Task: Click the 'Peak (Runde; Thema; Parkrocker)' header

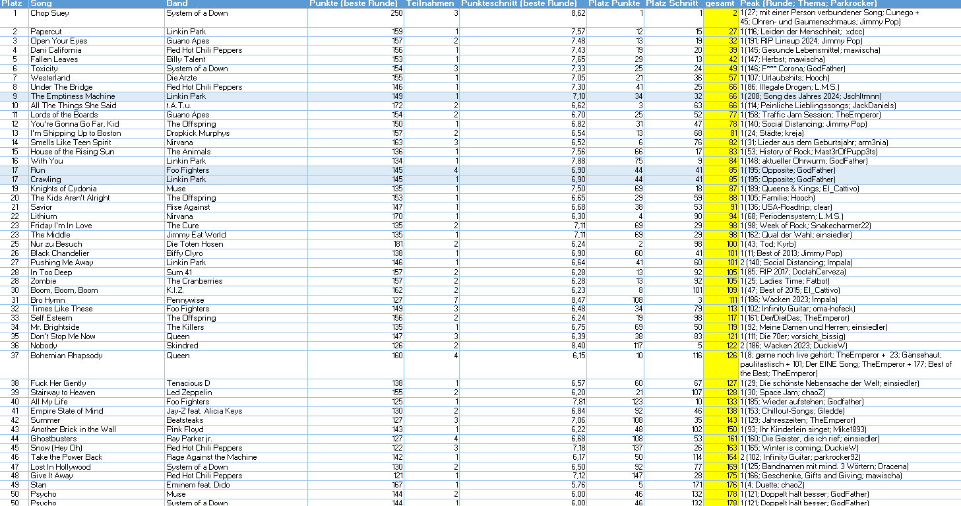Action: pos(850,4)
